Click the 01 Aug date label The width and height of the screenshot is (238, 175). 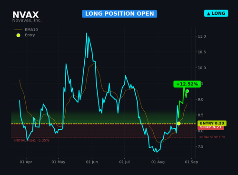pos(158,162)
